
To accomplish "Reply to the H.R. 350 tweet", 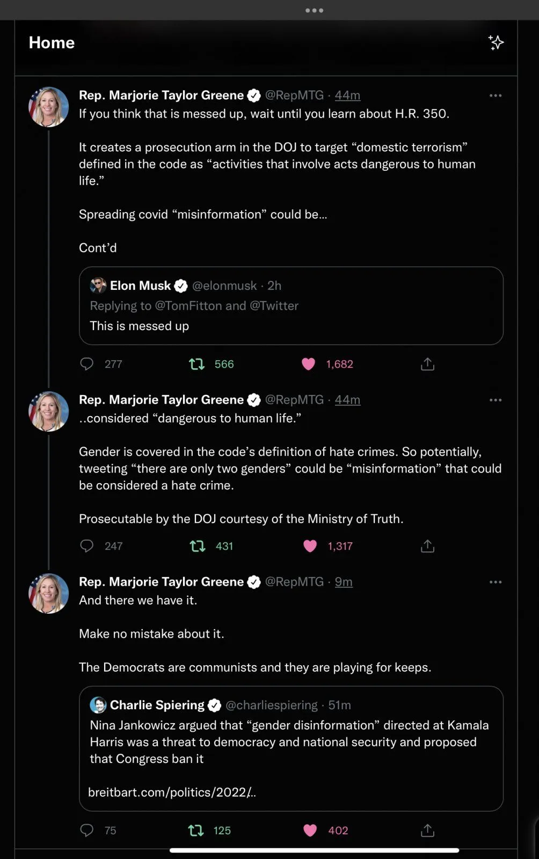I will [86, 364].
